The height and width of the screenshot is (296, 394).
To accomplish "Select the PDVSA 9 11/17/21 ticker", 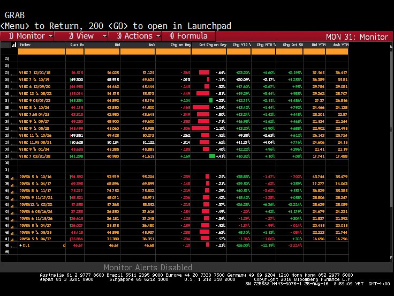I will tap(36, 198).
